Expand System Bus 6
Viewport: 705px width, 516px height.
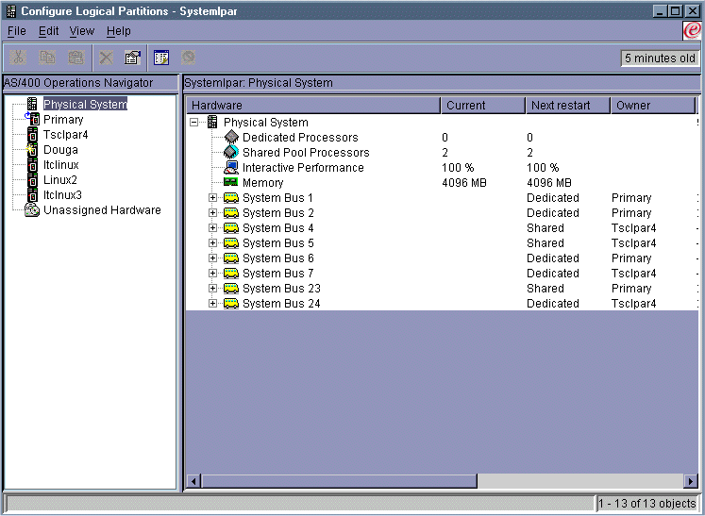pos(212,258)
